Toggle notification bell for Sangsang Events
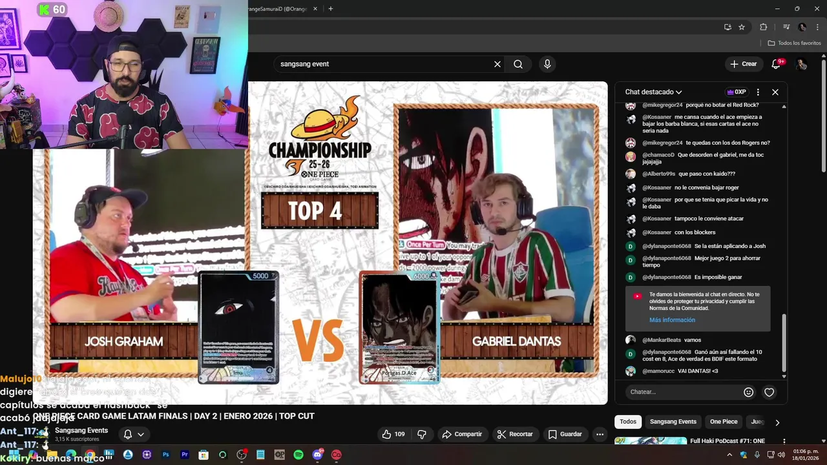 pos(134,434)
